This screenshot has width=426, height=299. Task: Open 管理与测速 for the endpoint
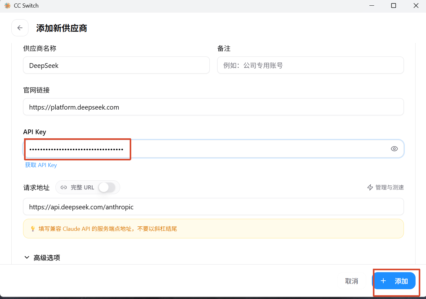[x=386, y=188]
